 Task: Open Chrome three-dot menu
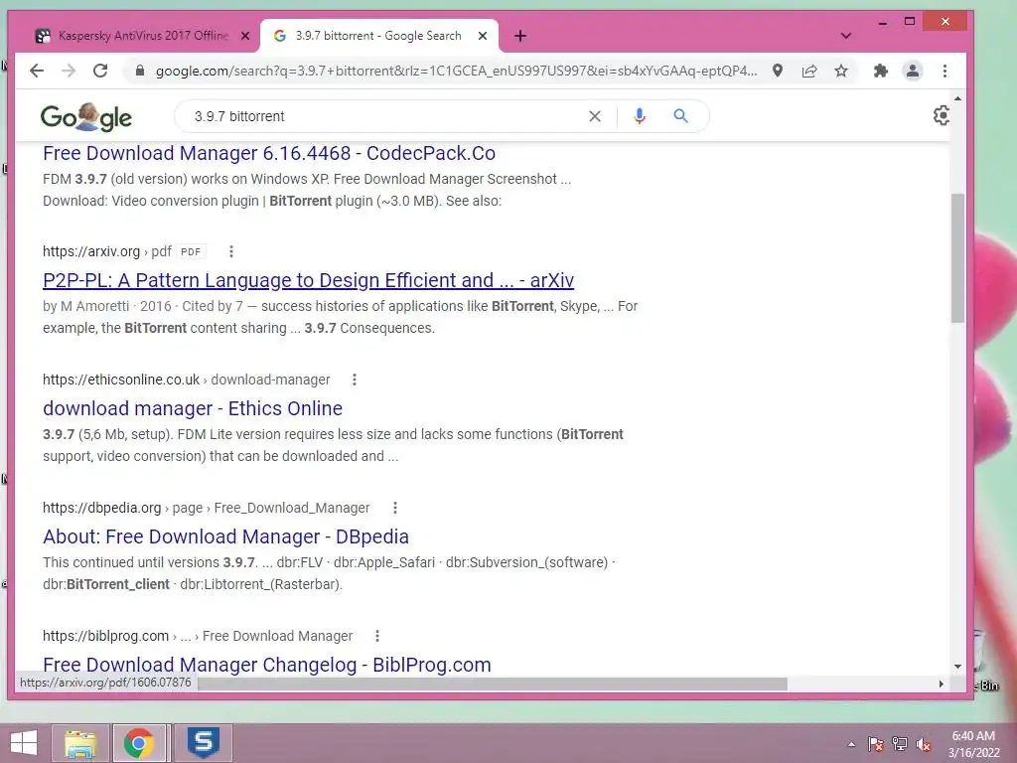(945, 71)
